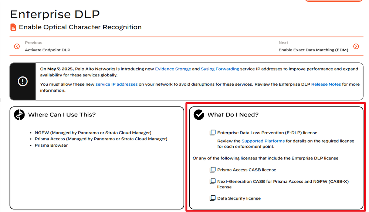Go to next page via right arrow icon
The height and width of the screenshot is (212, 369).
click(356, 46)
